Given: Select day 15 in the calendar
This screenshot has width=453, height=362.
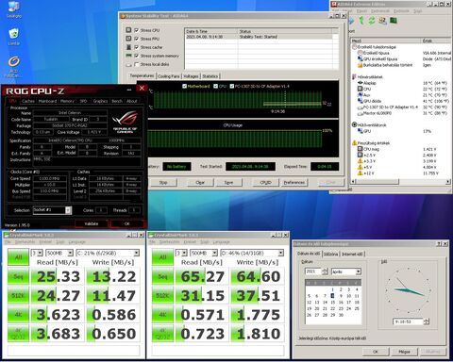Looking at the screenshot, I should (333, 302).
